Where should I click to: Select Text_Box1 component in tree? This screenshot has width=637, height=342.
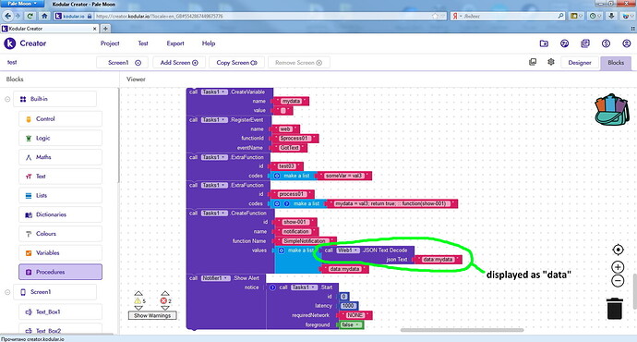click(x=60, y=311)
